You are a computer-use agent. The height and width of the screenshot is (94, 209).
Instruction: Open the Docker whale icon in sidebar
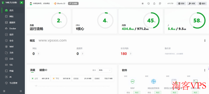pos(6,29)
